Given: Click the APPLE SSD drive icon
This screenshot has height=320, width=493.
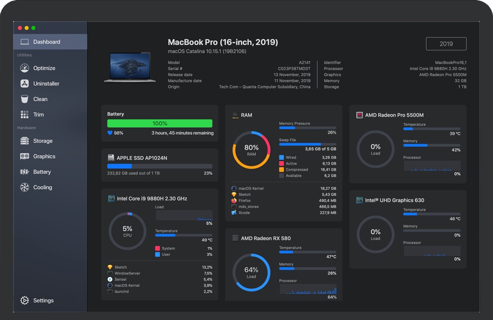Looking at the screenshot, I should [x=111, y=157].
